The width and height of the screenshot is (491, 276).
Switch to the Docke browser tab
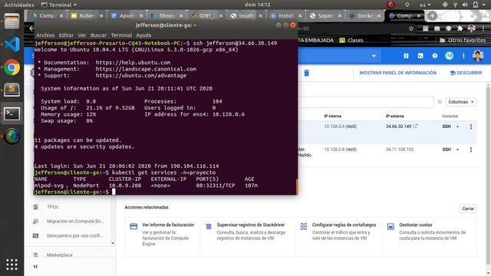[365, 15]
